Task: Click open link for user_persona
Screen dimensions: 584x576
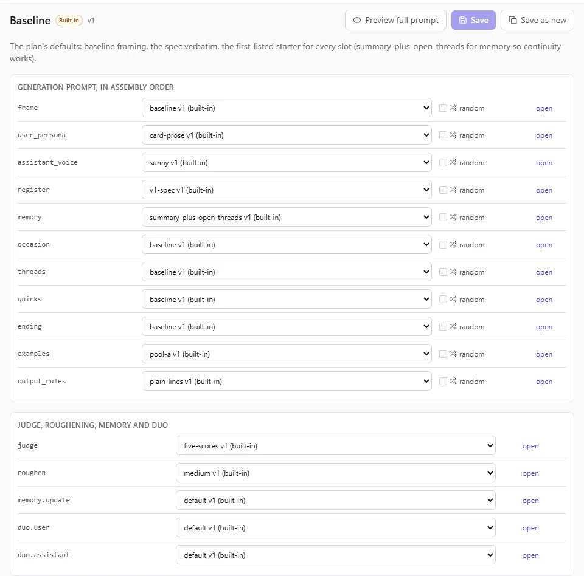Action: click(544, 135)
